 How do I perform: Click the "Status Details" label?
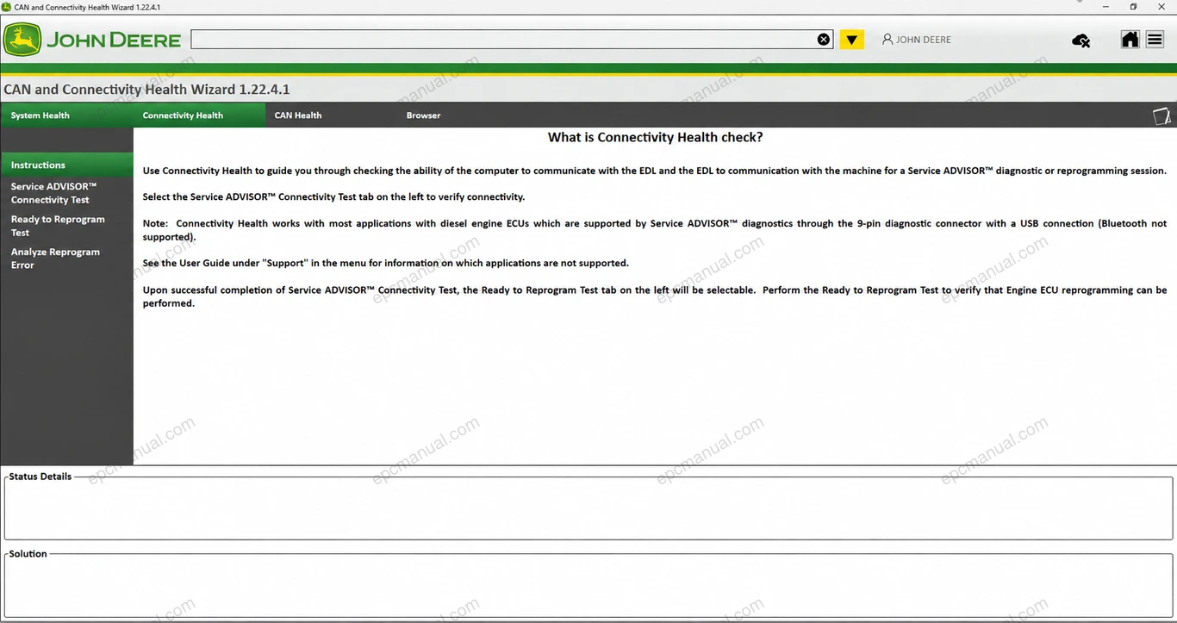coord(40,477)
